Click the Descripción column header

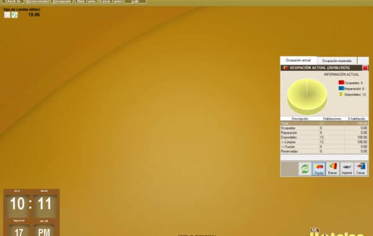(300, 119)
